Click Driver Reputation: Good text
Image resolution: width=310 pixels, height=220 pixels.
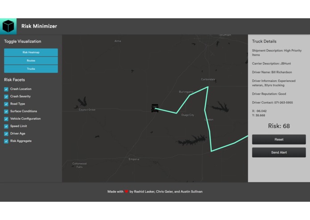click(x=269, y=94)
